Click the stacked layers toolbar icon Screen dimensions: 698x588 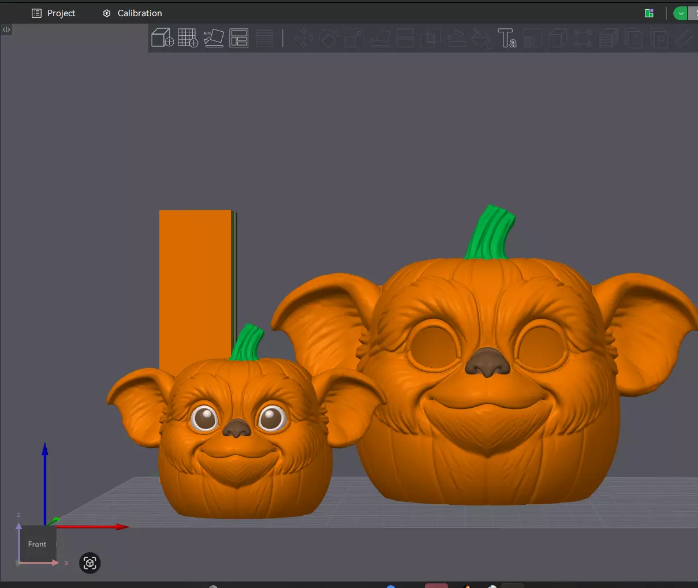pyautogui.click(x=609, y=39)
